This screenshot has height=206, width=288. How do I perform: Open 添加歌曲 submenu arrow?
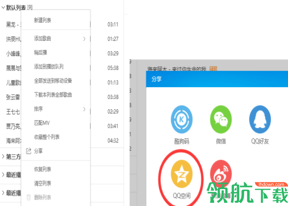[x=84, y=39]
